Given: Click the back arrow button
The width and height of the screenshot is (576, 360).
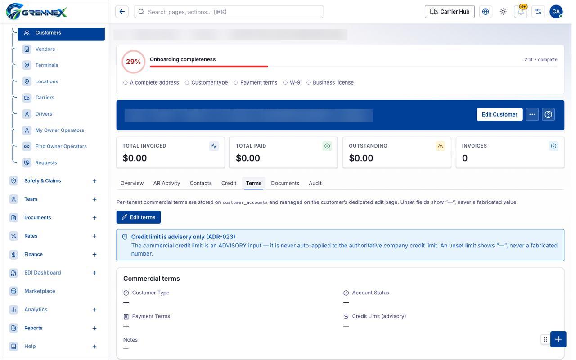Looking at the screenshot, I should 122,12.
